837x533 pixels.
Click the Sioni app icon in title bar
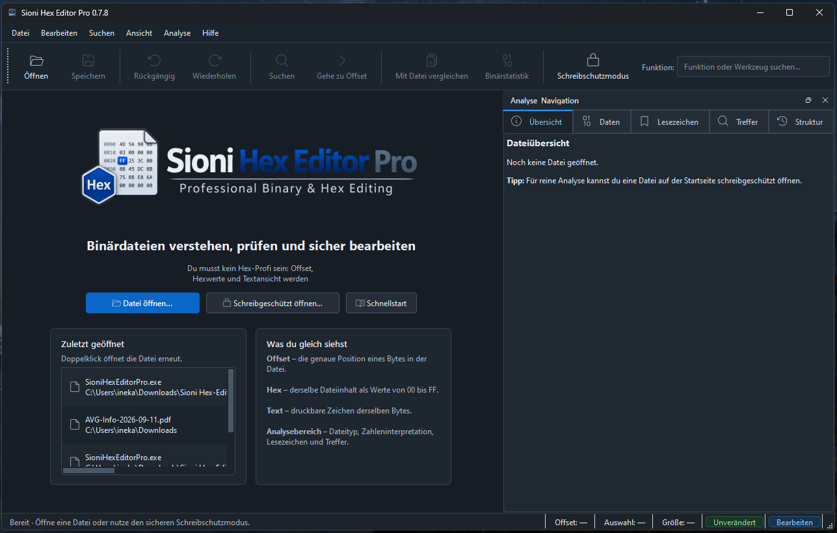12,12
